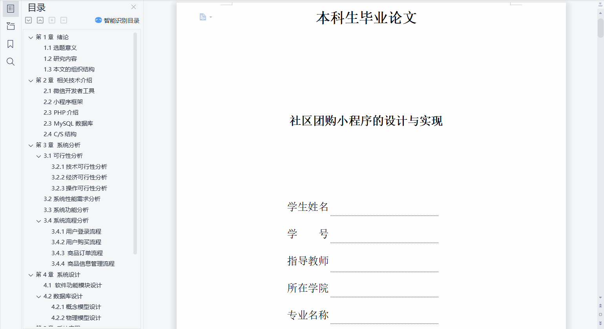Go to 2.3 MySQL 数据库 heading
Image resolution: width=604 pixels, height=329 pixels.
[x=68, y=123]
